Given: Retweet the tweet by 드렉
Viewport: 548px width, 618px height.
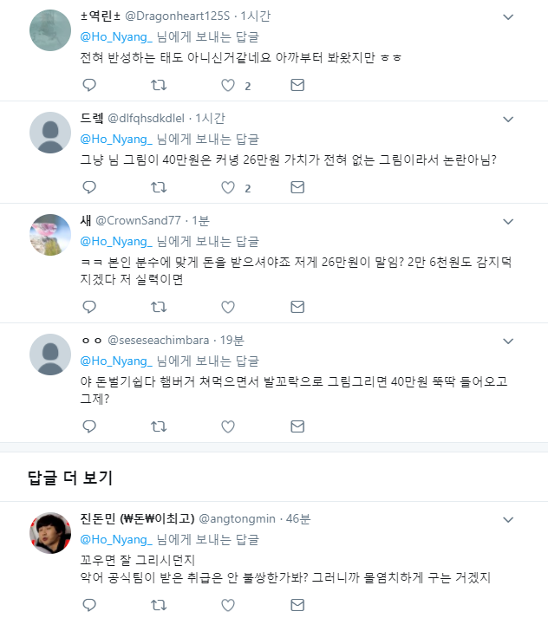Looking at the screenshot, I should coord(158,187).
